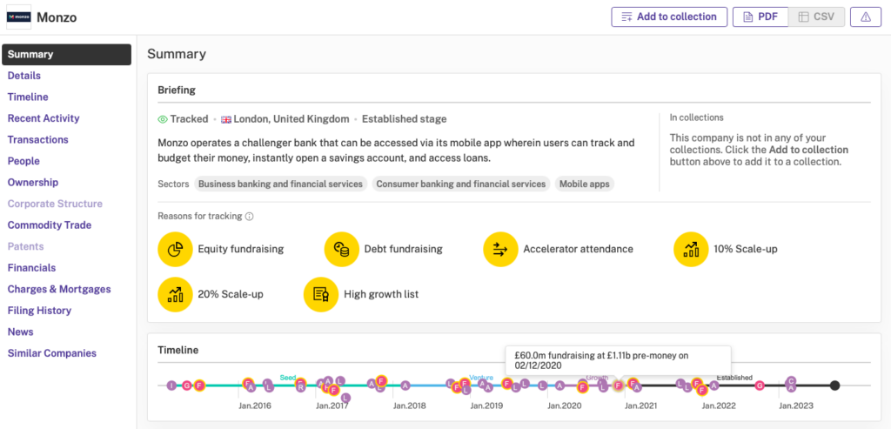Screen dimensions: 891x429
Task: Click the single A marker above Jan.2018
Action: pyautogui.click(x=405, y=385)
